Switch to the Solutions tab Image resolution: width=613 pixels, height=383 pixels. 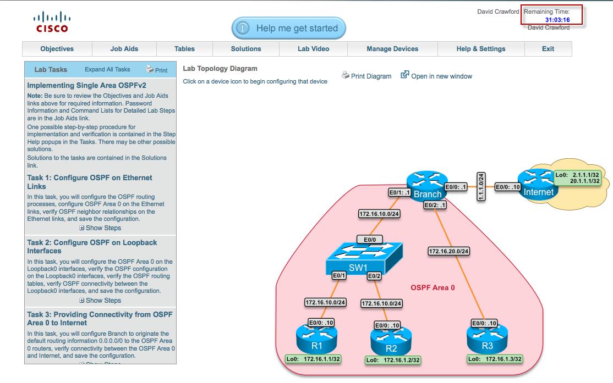(x=245, y=49)
